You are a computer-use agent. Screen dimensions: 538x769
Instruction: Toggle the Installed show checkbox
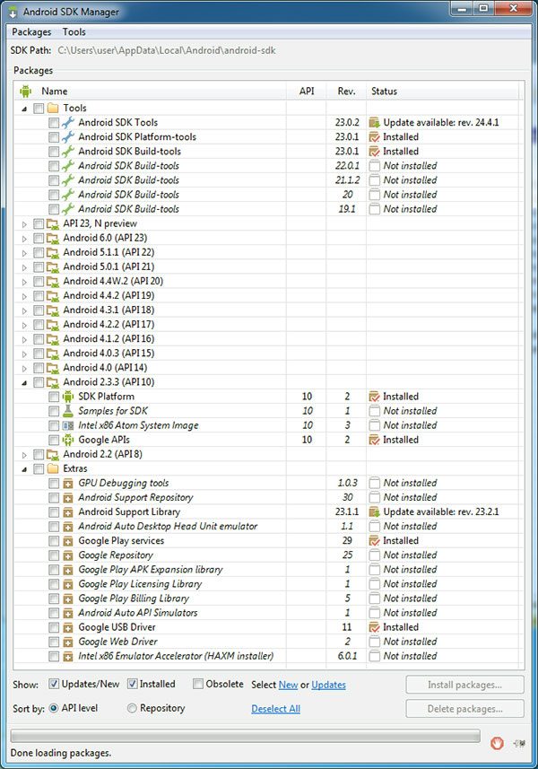(133, 684)
